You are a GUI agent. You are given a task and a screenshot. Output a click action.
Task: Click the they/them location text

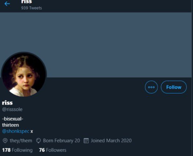(21, 141)
